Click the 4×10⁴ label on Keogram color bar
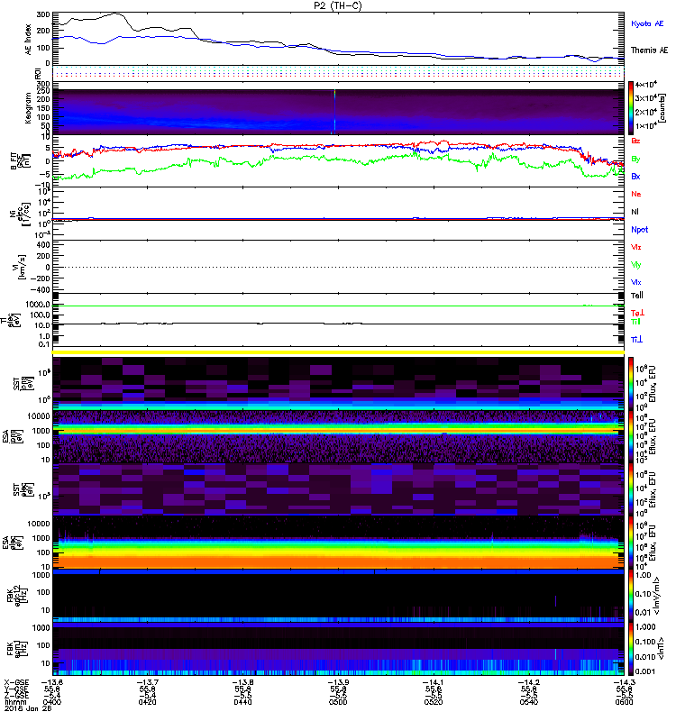The image size is (676, 721). [x=645, y=85]
